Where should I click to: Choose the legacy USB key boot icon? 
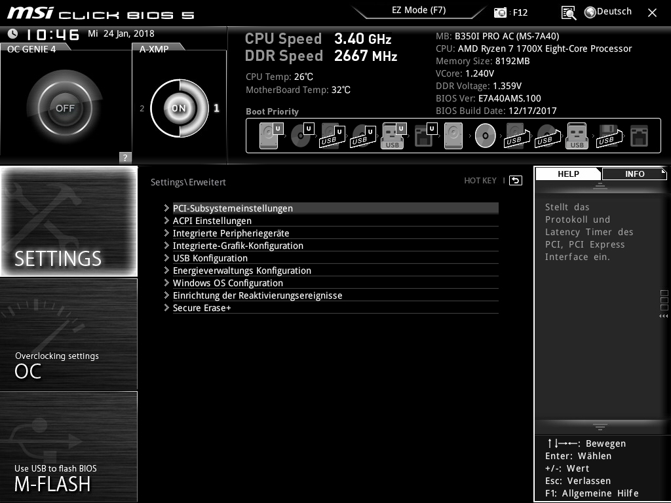pyautogui.click(x=577, y=136)
